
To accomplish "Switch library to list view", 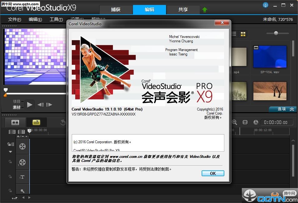I will coord(234,34).
